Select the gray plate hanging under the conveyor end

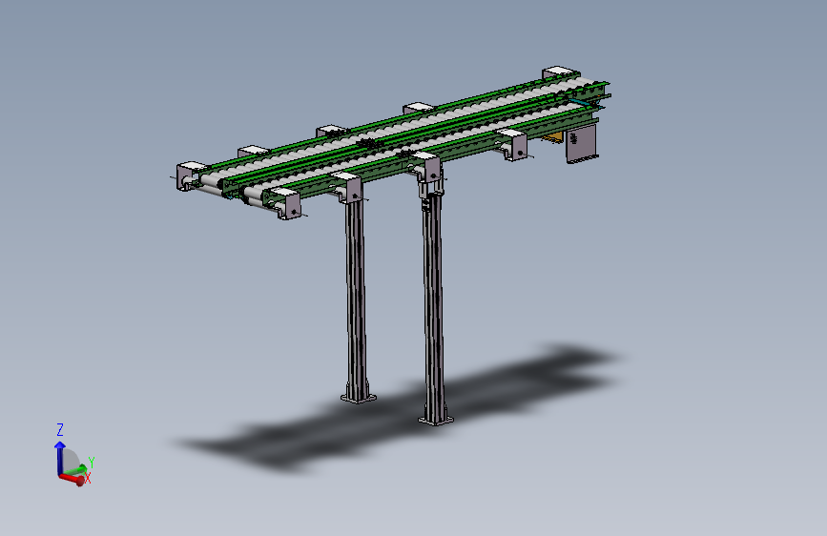tap(582, 143)
